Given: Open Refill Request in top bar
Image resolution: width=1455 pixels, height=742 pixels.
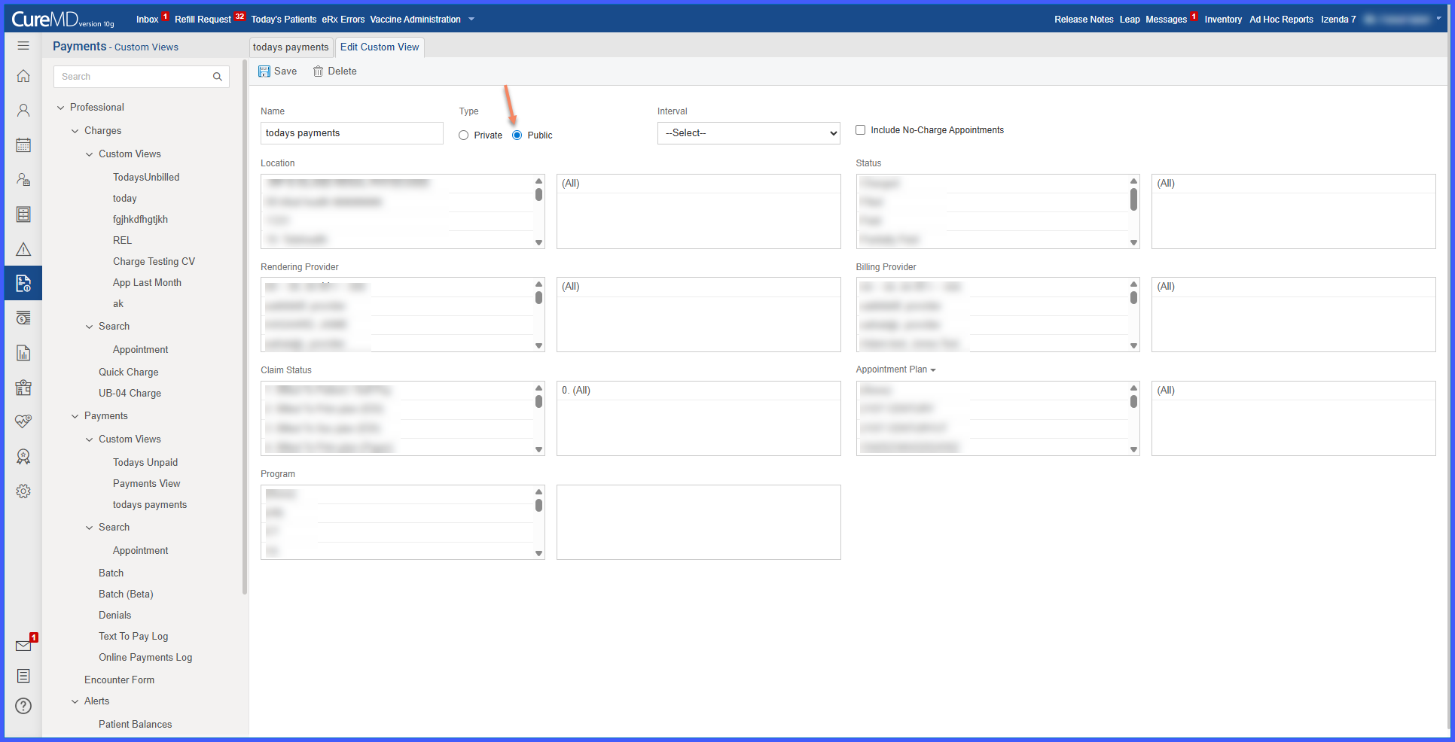Looking at the screenshot, I should point(203,20).
